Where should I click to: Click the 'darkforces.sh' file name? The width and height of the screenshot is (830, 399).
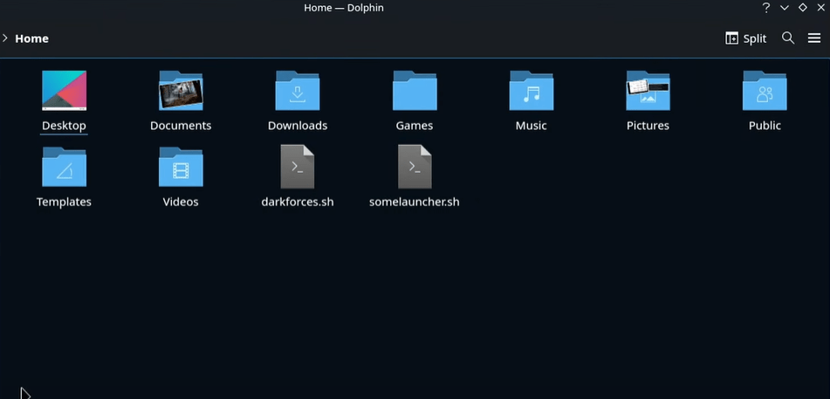(x=298, y=202)
